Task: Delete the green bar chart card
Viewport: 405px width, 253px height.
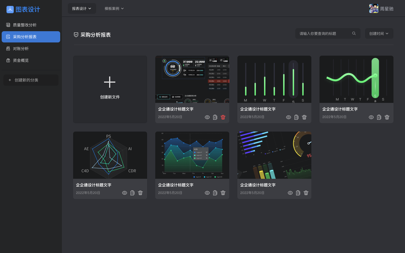Action: pos(304,117)
